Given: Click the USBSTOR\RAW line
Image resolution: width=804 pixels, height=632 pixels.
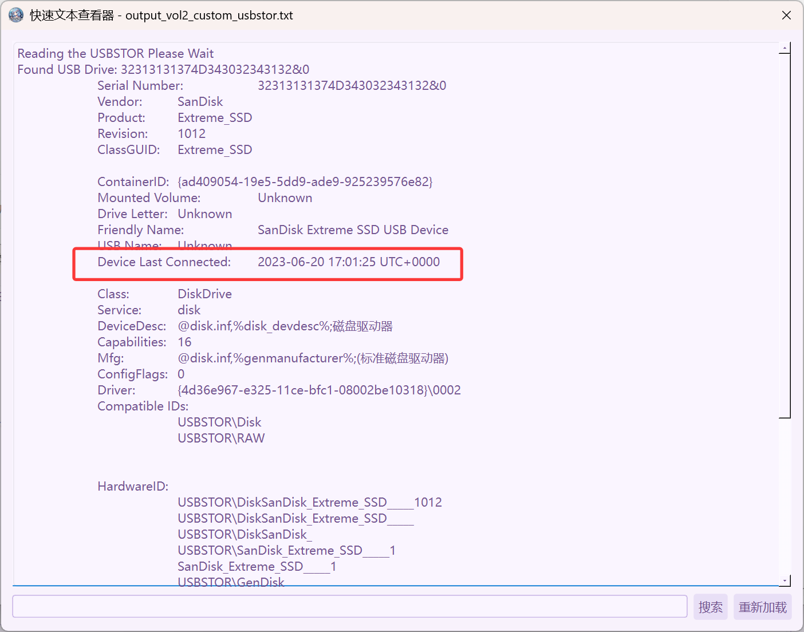Looking at the screenshot, I should (221, 438).
